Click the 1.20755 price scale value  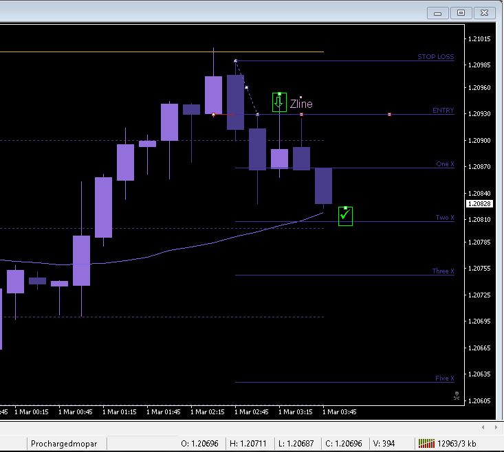[x=479, y=269]
